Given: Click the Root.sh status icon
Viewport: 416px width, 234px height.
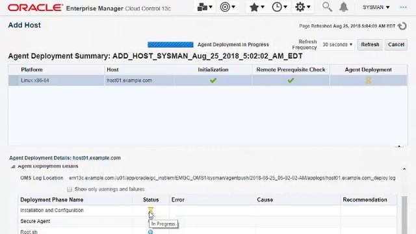Looking at the screenshot, I should [x=150, y=232].
